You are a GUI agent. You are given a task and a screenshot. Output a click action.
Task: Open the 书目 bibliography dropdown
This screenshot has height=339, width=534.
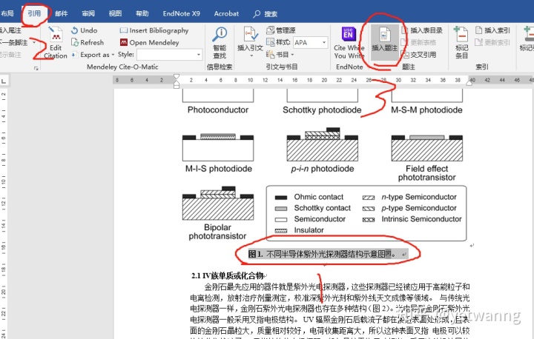(280, 55)
